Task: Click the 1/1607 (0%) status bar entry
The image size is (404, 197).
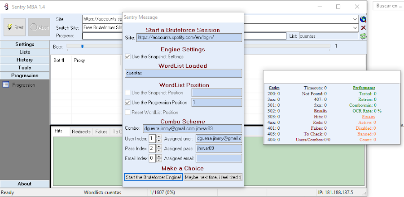Action: pyautogui.click(x=162, y=193)
